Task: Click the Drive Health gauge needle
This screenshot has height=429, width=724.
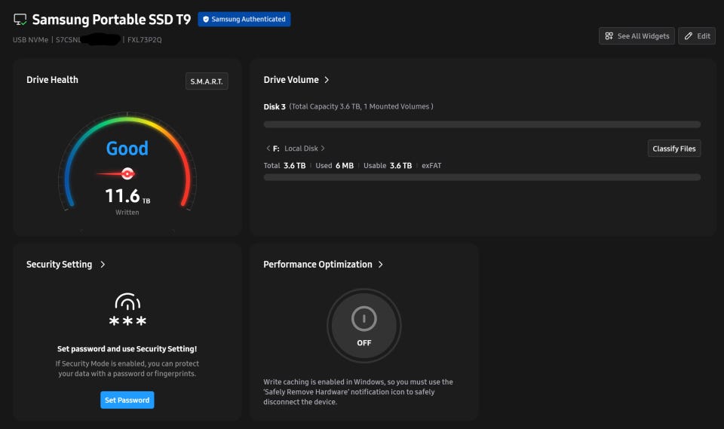Action: pyautogui.click(x=116, y=173)
